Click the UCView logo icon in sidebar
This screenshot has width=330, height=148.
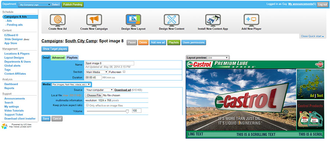[4, 126]
